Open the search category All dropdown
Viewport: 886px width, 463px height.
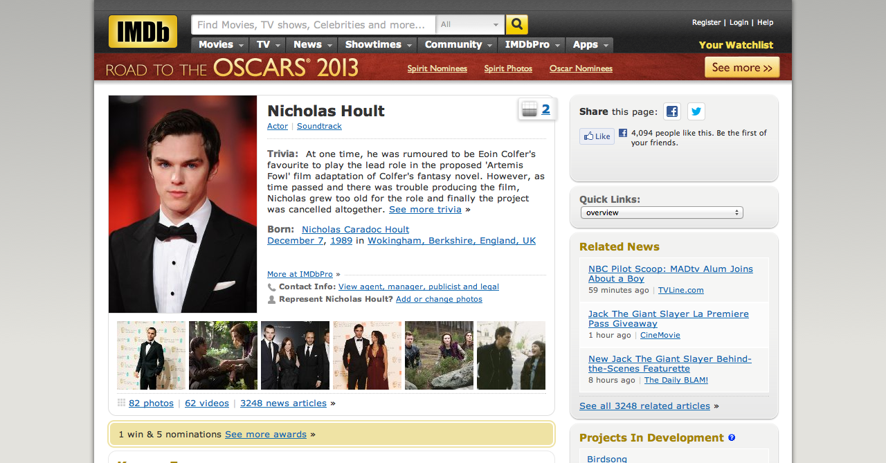(470, 25)
